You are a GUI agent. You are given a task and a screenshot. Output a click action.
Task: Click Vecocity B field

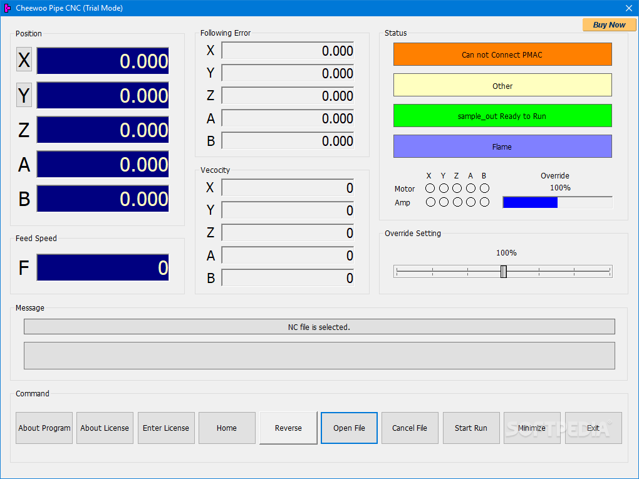(x=288, y=278)
